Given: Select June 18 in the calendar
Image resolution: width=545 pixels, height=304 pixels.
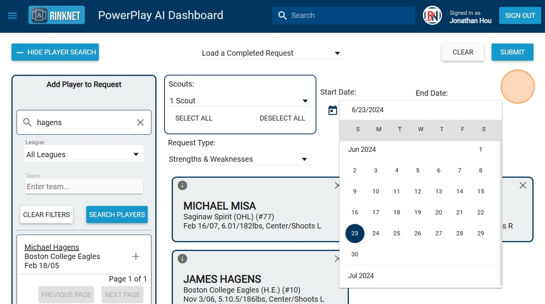Looking at the screenshot, I should (397, 212).
